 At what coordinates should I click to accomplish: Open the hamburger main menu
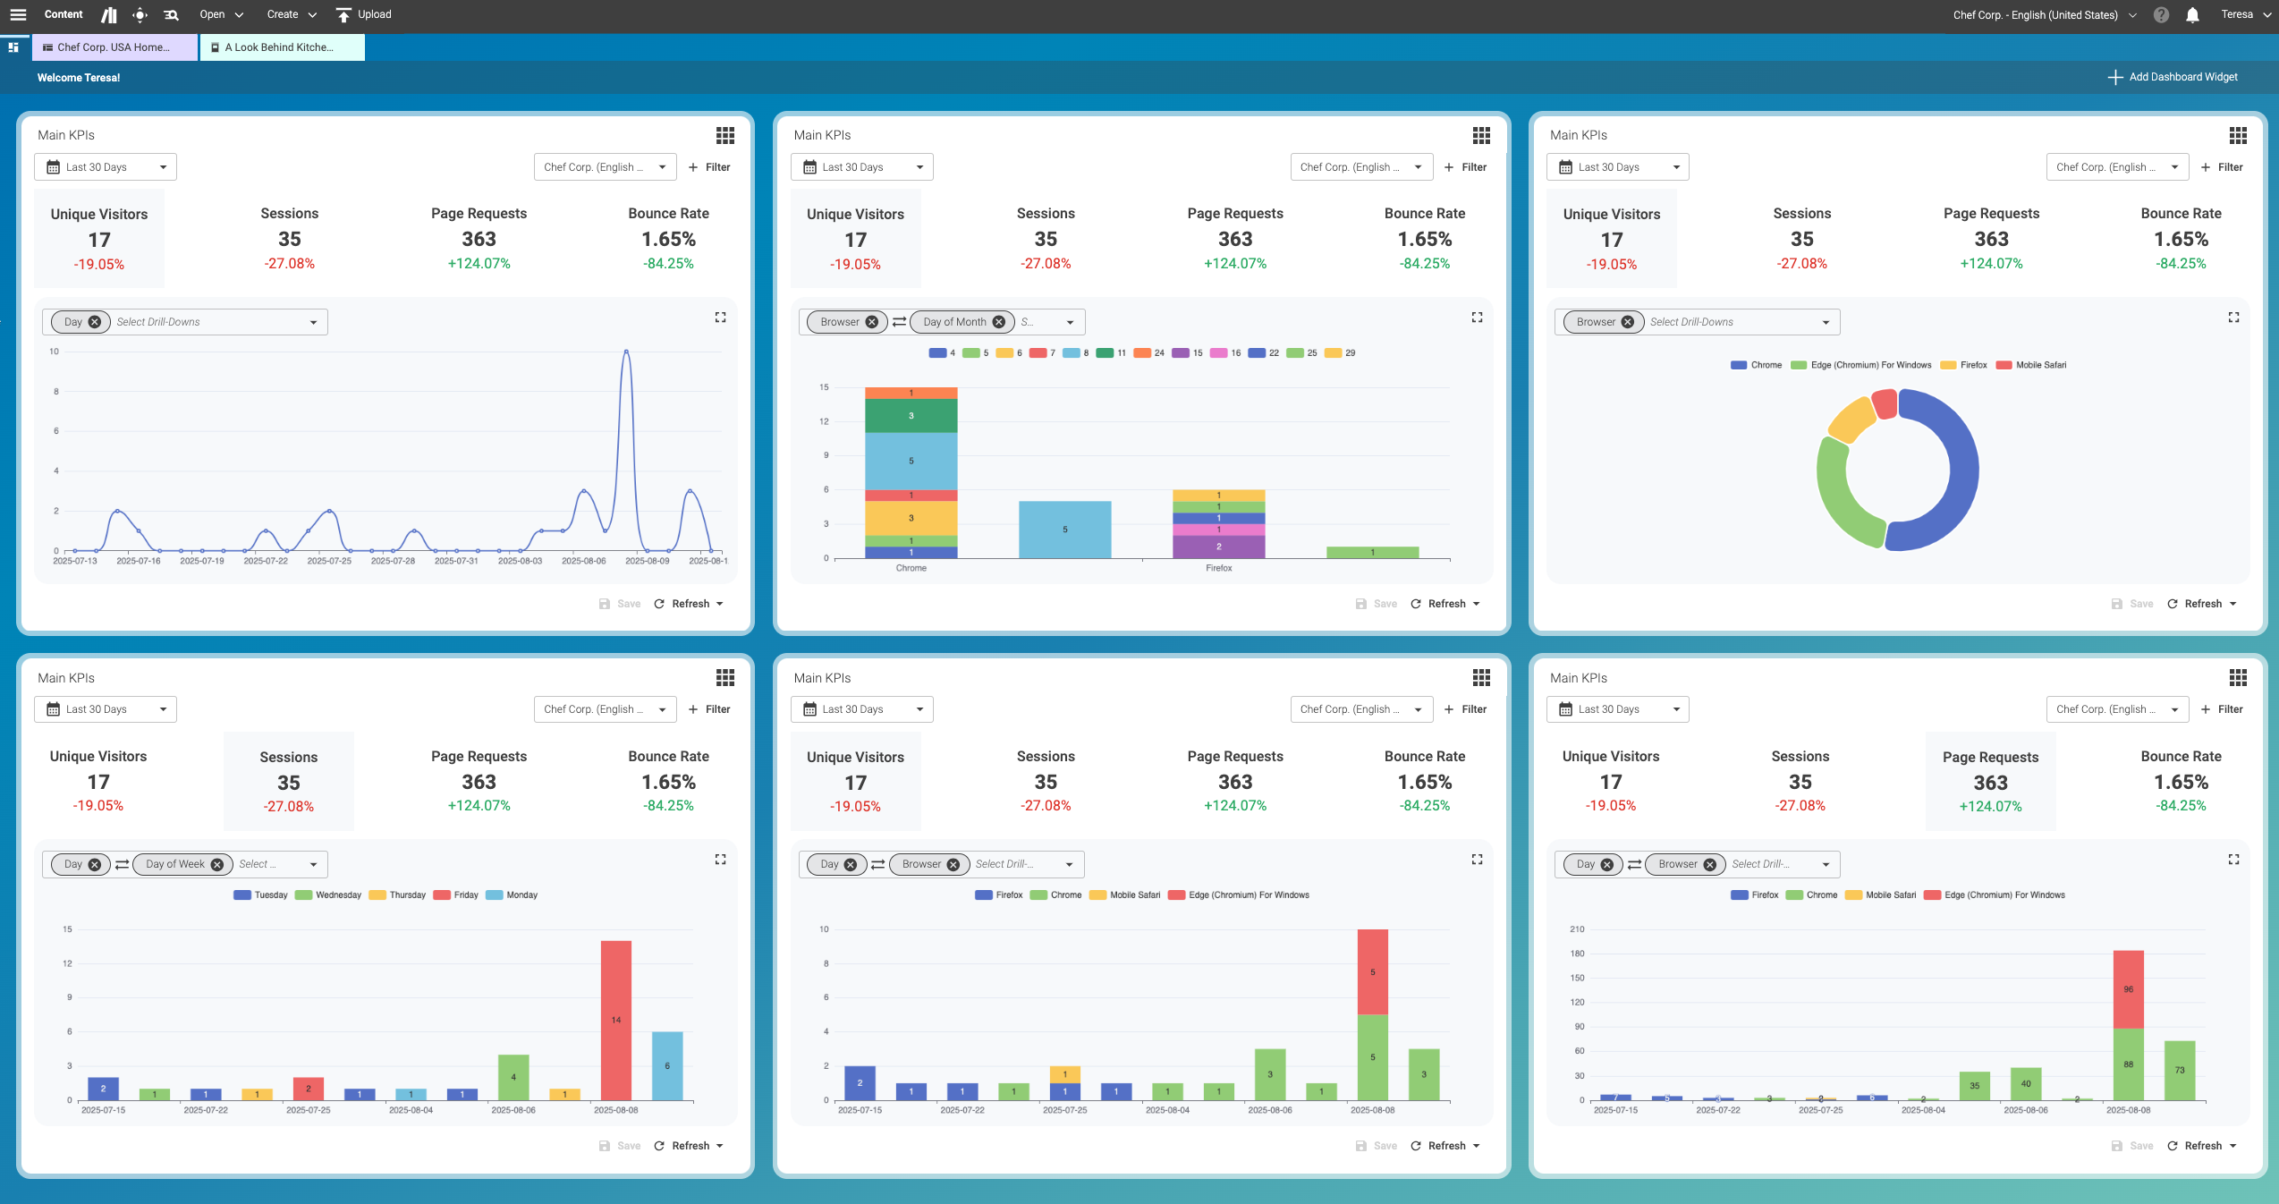pos(18,14)
